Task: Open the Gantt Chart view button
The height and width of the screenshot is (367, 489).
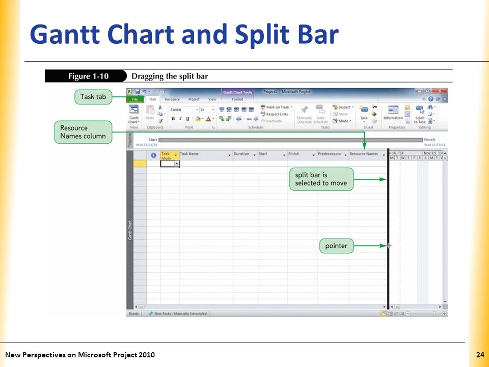Action: 134,114
